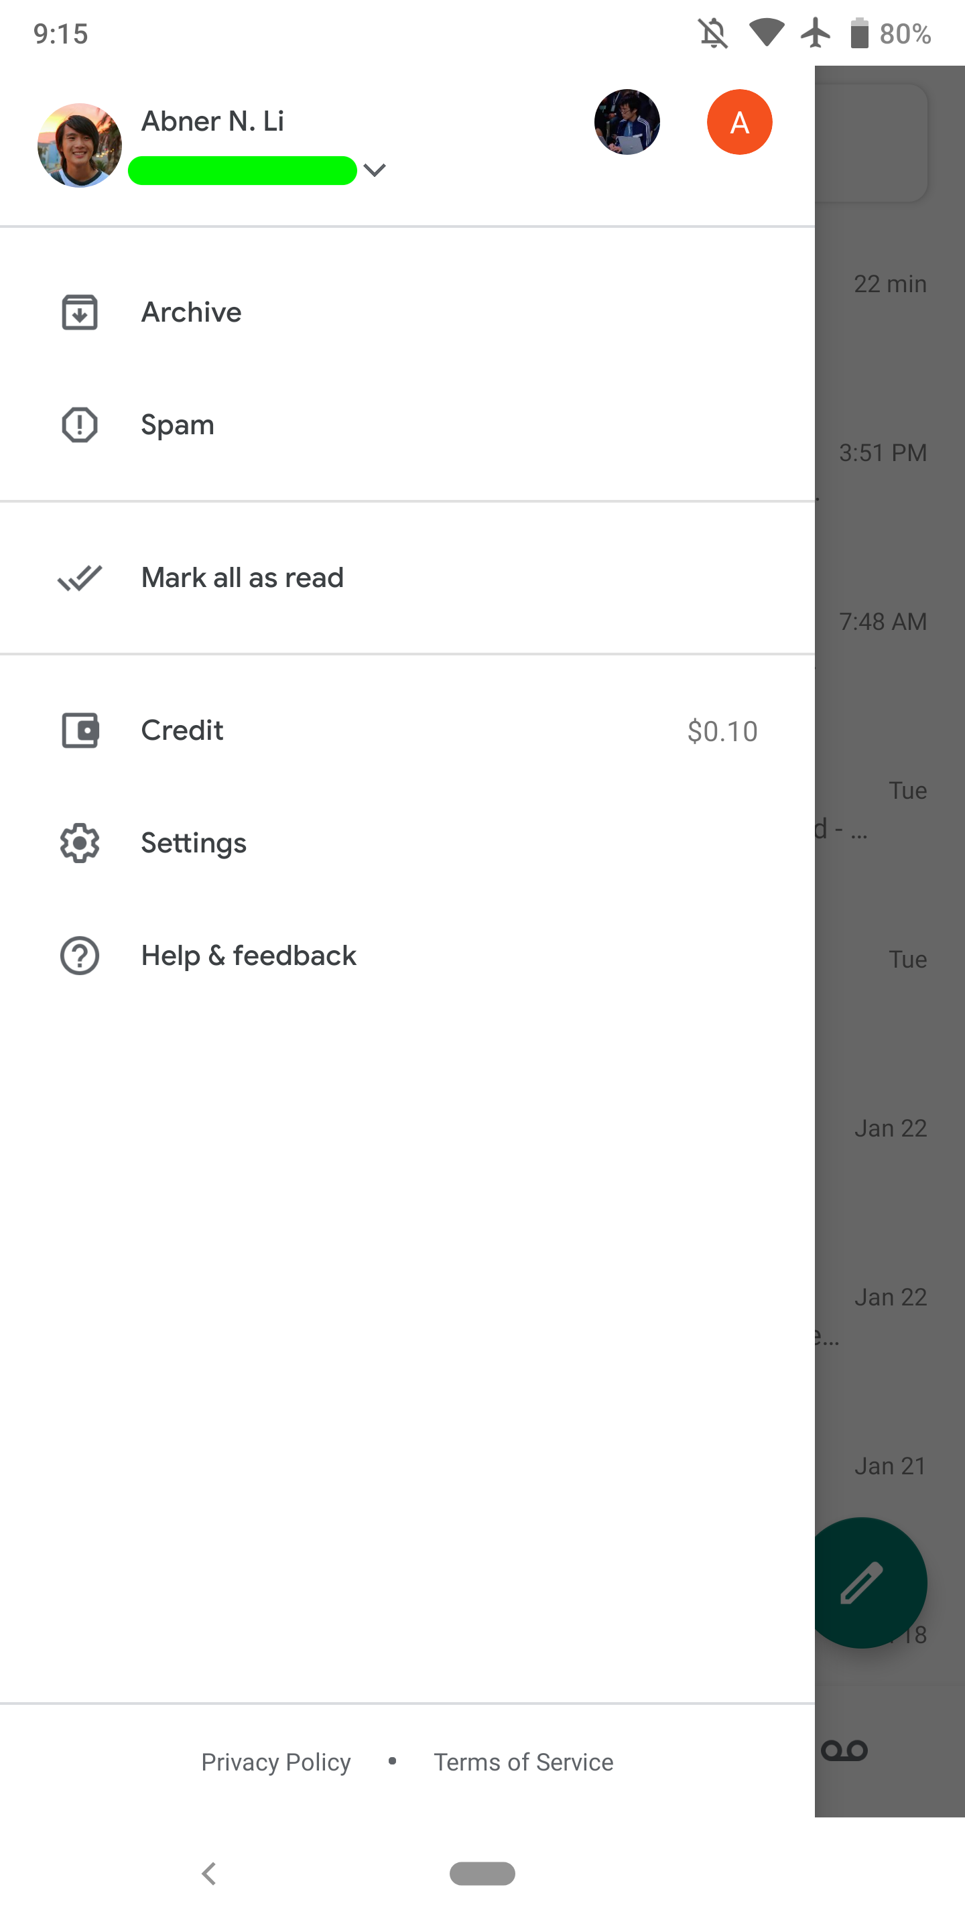This screenshot has height=1930, width=965.
Task: Open the Privacy Policy link
Action: point(275,1761)
